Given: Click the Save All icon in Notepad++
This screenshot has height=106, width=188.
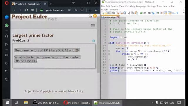Looking at the screenshot, I should coord(114,13).
